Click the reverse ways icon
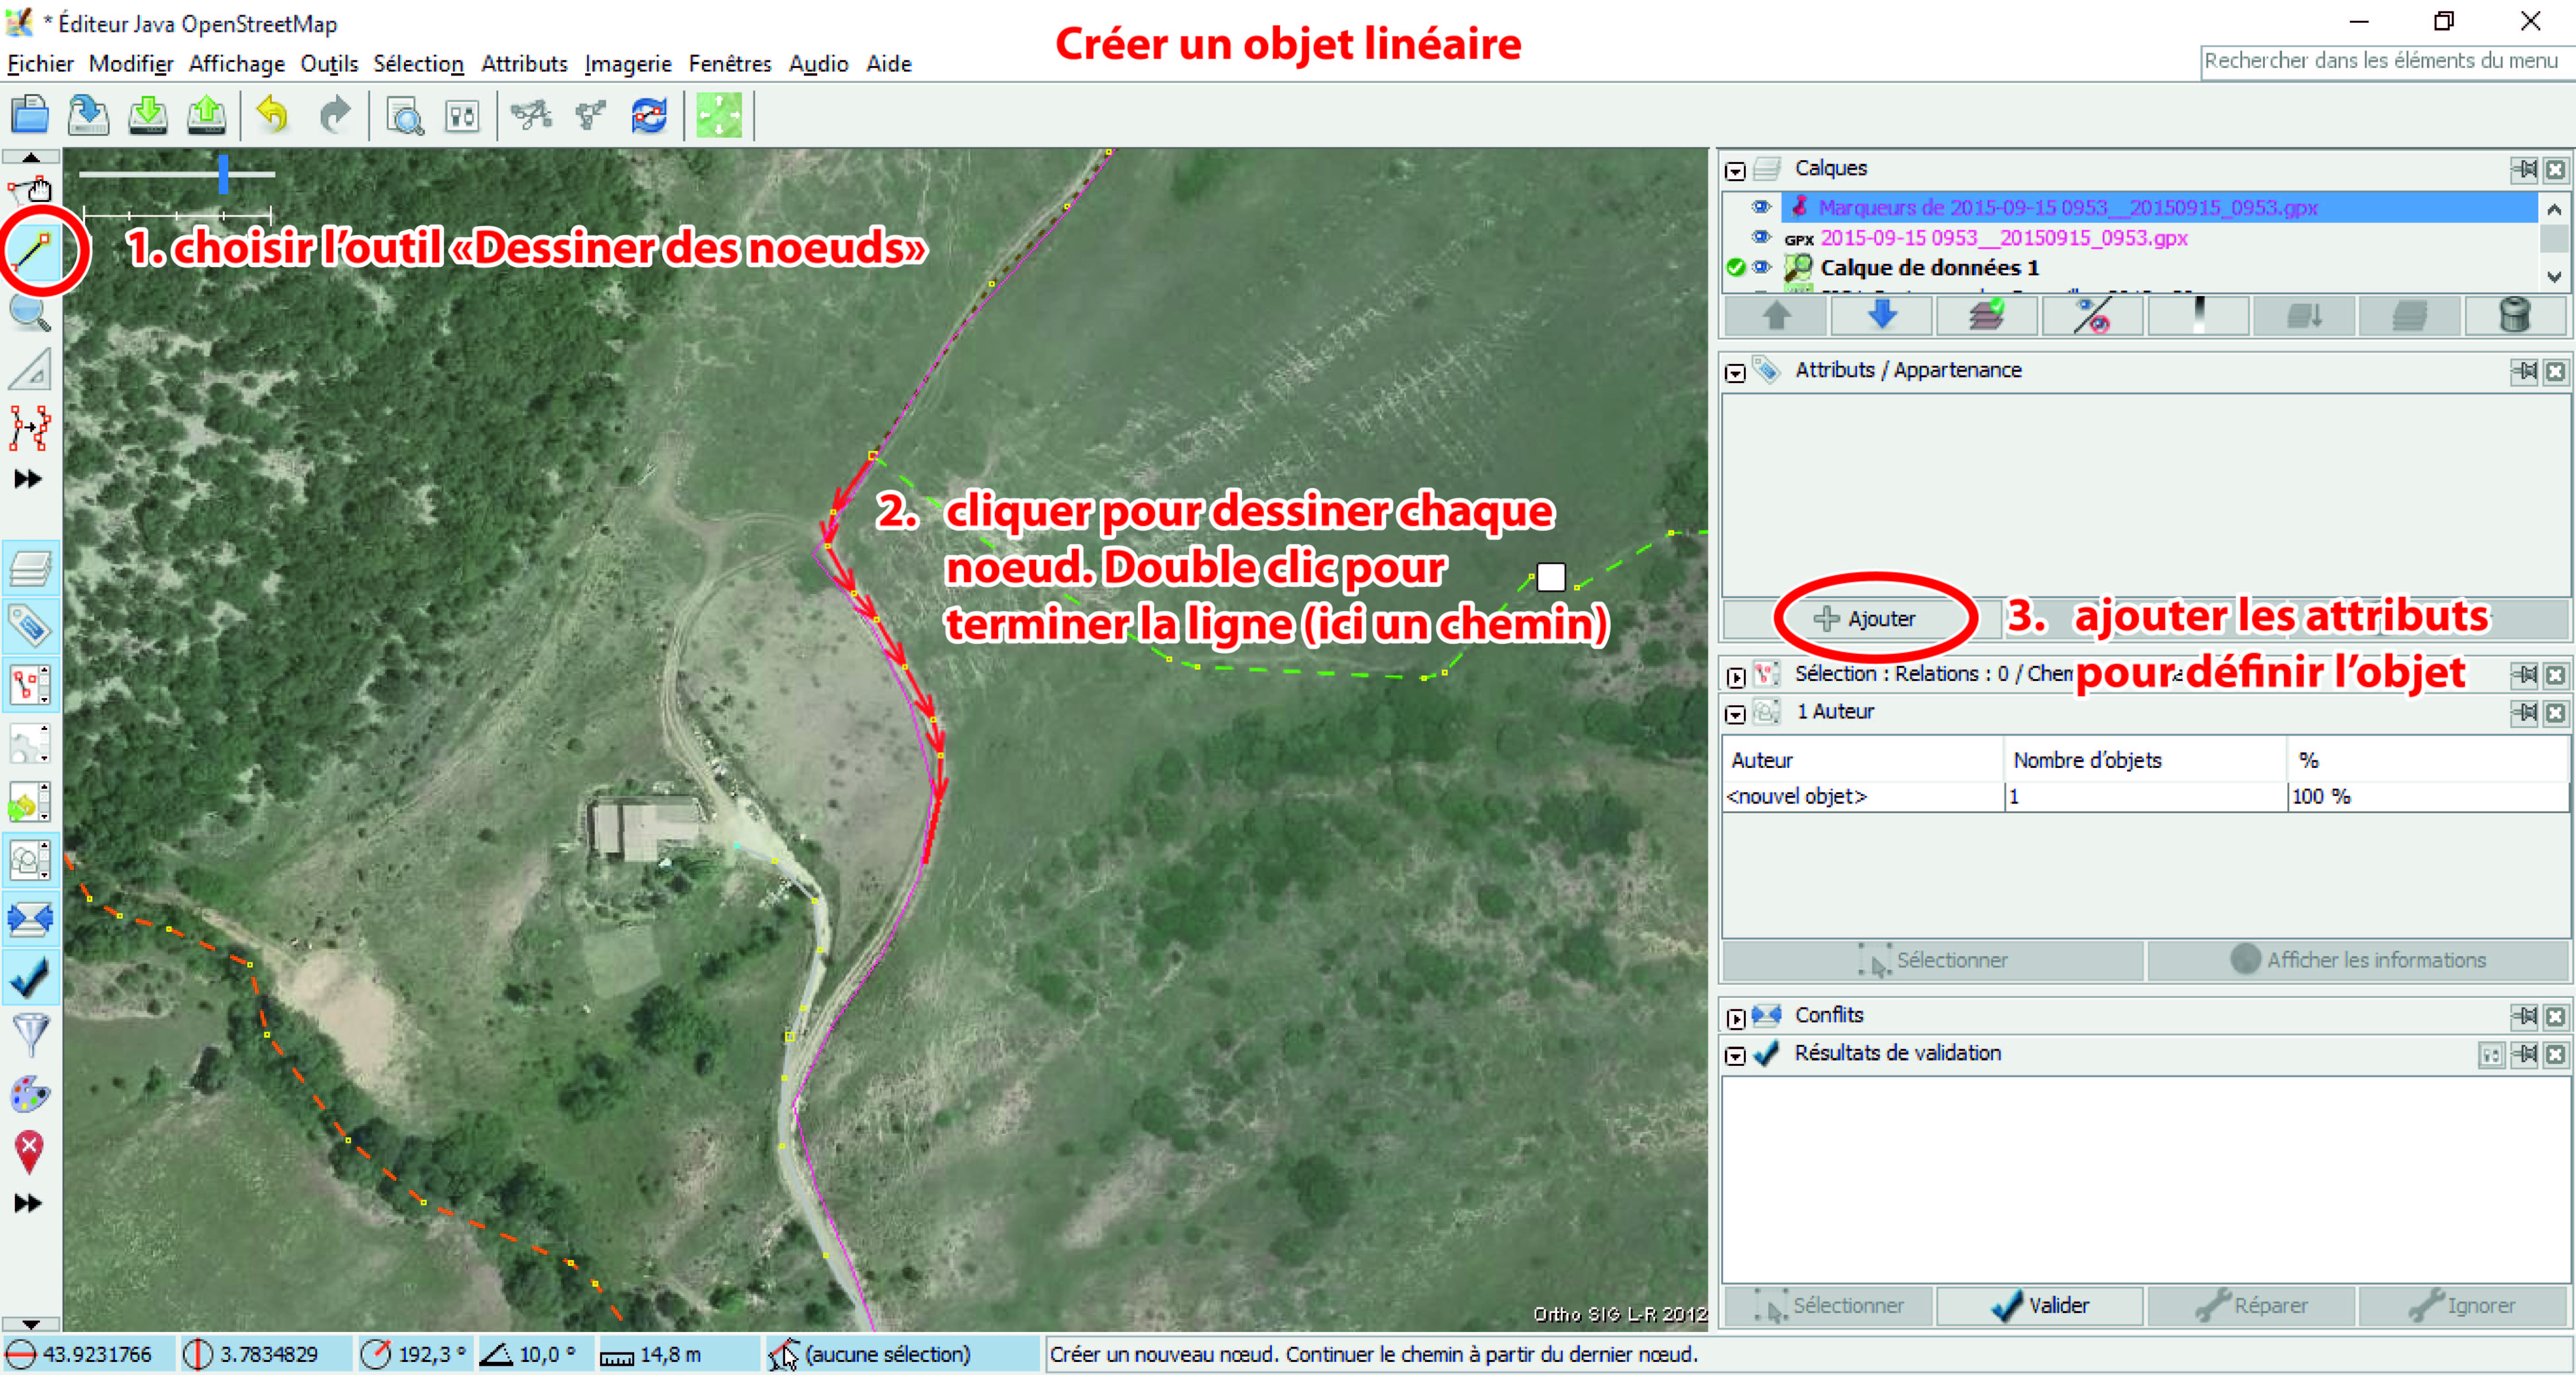The width and height of the screenshot is (2576, 1375). click(x=649, y=115)
